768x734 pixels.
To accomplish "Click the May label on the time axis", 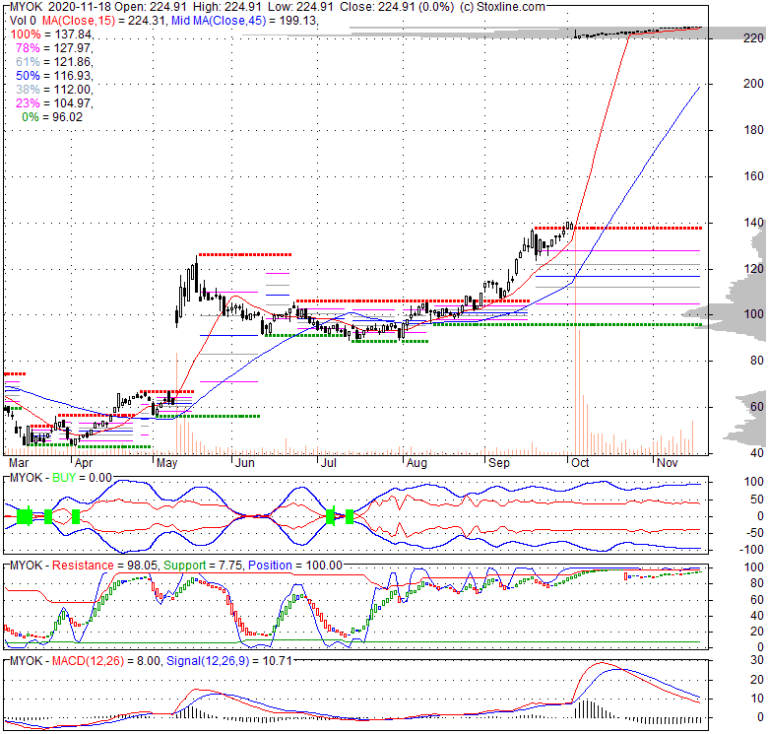I will [x=166, y=463].
